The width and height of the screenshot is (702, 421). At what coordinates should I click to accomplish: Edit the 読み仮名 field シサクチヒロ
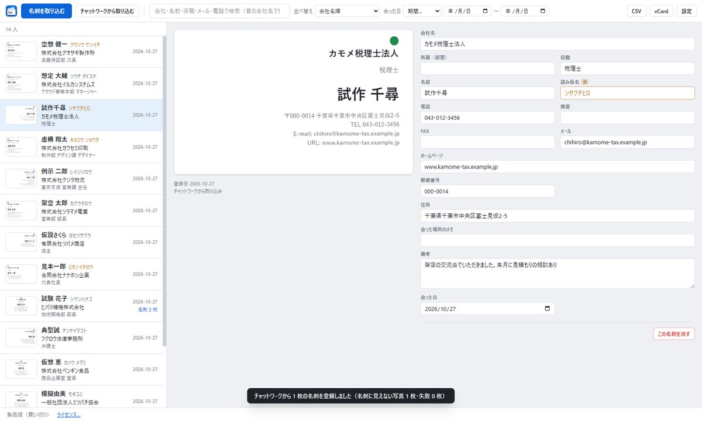(628, 93)
